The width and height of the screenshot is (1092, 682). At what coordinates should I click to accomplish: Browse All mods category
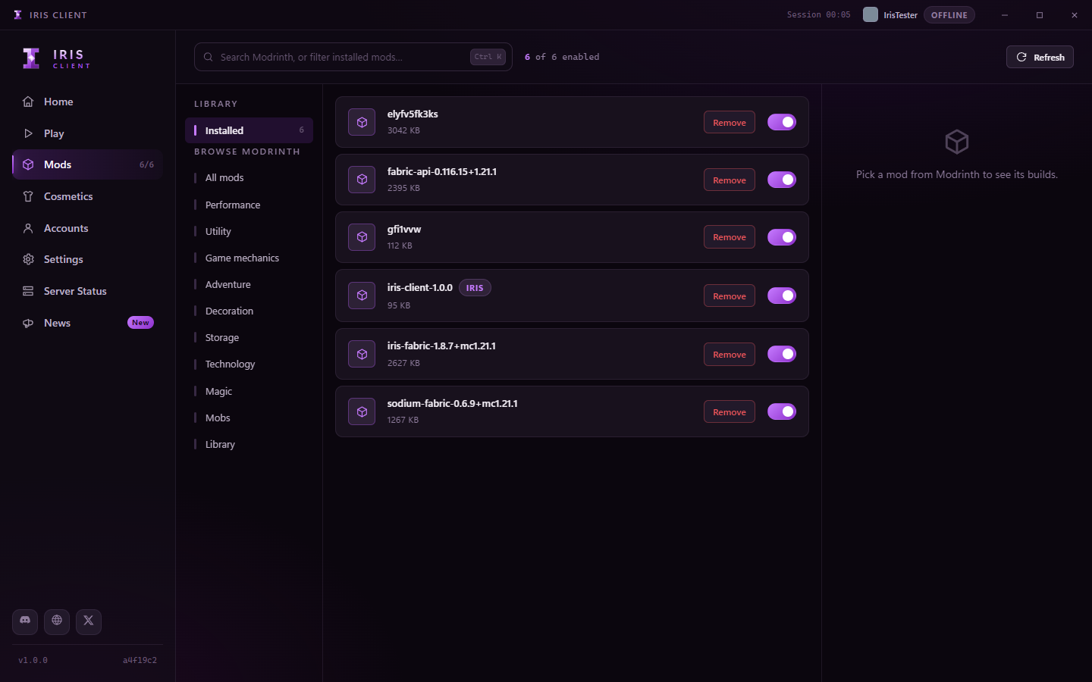249,177
